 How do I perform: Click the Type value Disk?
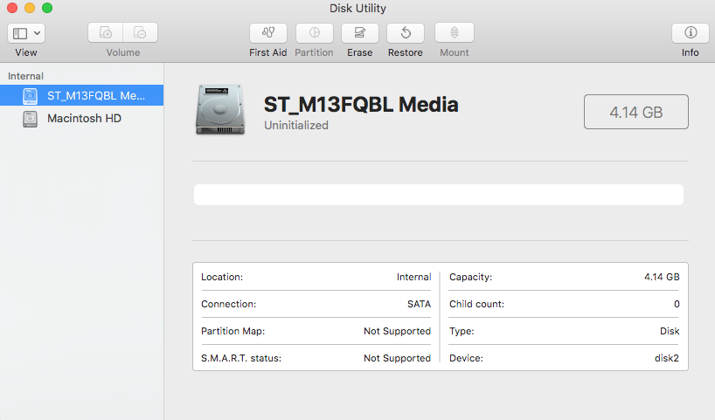(x=670, y=331)
